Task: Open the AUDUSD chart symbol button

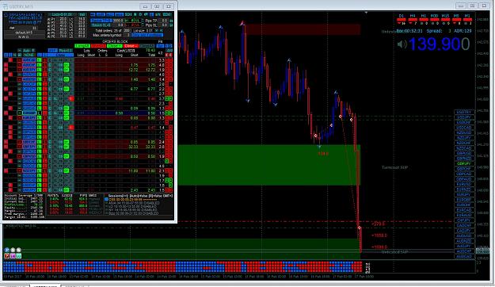Action: pos(464,235)
